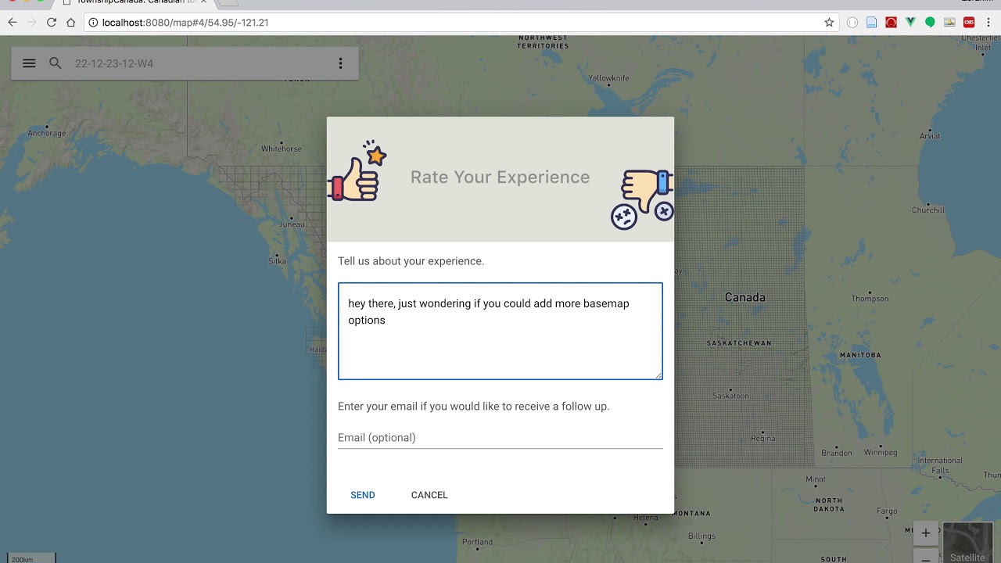Image resolution: width=1001 pixels, height=563 pixels.
Task: Open the three-dot options menu
Action: (340, 63)
